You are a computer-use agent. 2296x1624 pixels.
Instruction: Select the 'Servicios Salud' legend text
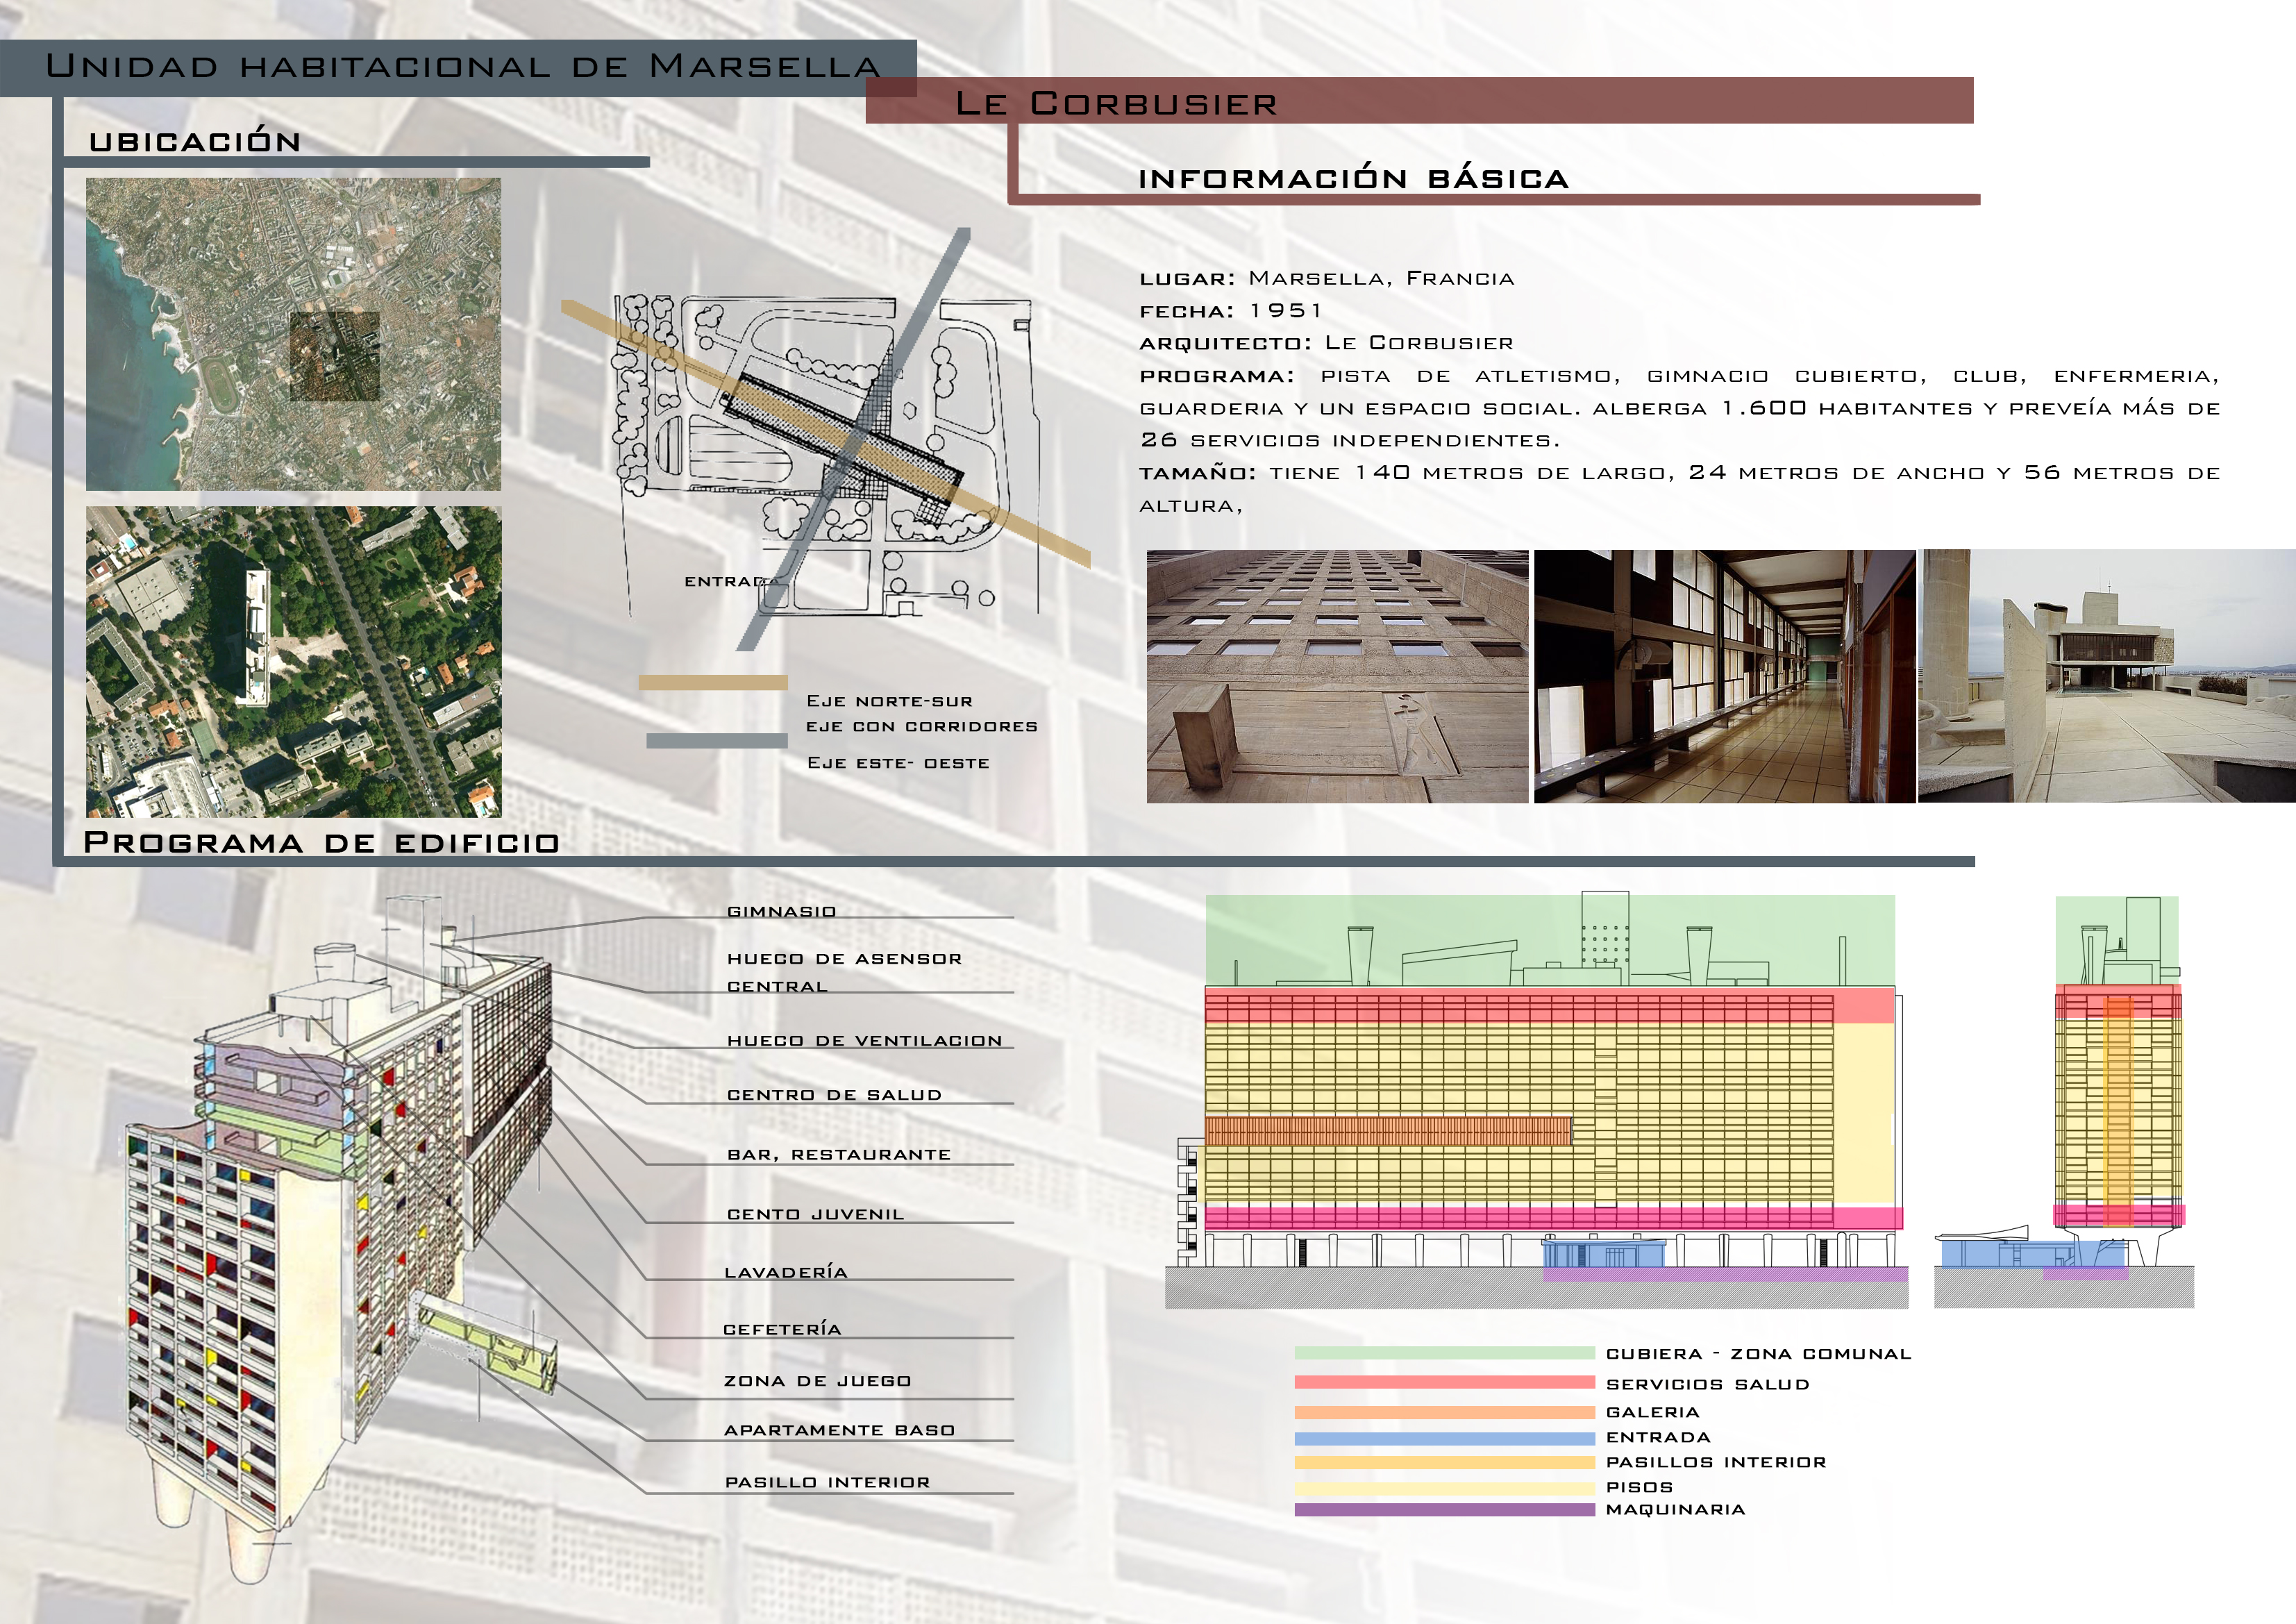[x=1707, y=1384]
